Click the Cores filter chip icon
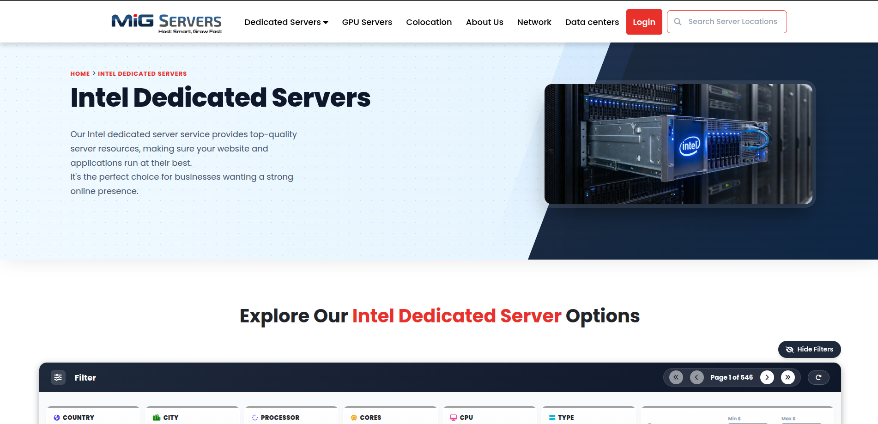The width and height of the screenshot is (878, 424). coord(354,417)
